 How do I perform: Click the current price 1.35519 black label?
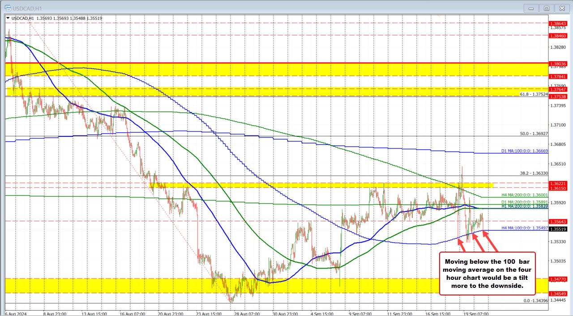[558, 229]
